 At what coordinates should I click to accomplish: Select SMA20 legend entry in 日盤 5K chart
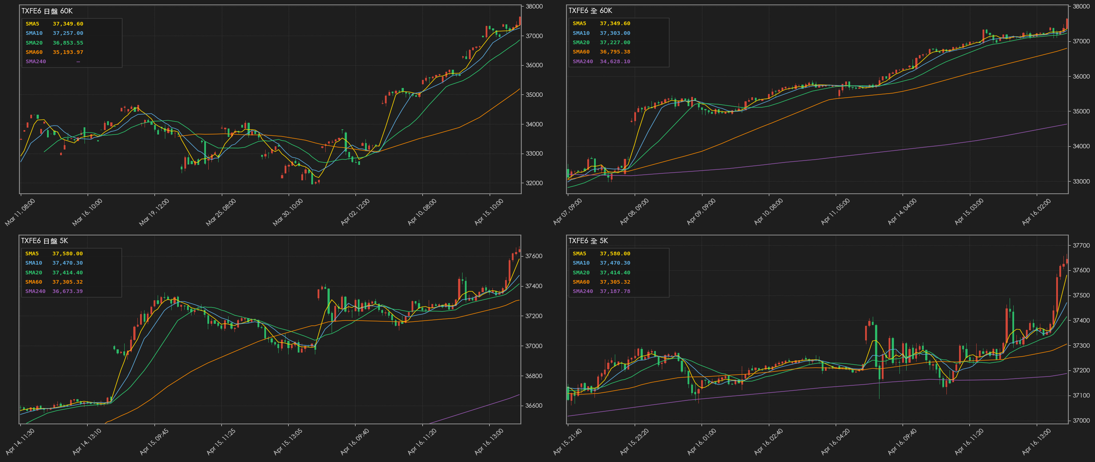pos(33,272)
